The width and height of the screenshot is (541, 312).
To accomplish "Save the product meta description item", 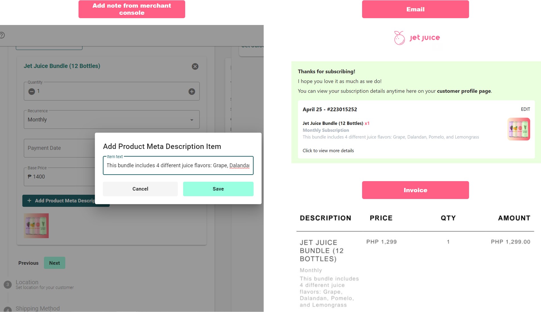I will (x=218, y=189).
